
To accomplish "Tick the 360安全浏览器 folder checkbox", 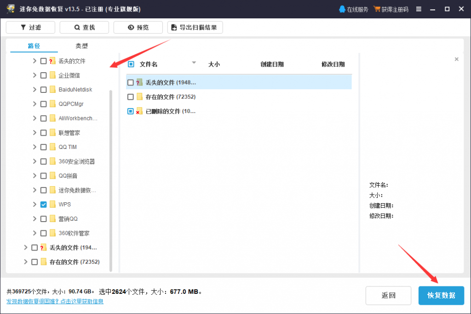I will (x=43, y=161).
